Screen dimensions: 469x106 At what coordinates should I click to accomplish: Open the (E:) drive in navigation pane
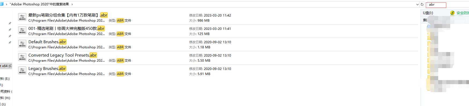[x=5, y=79]
